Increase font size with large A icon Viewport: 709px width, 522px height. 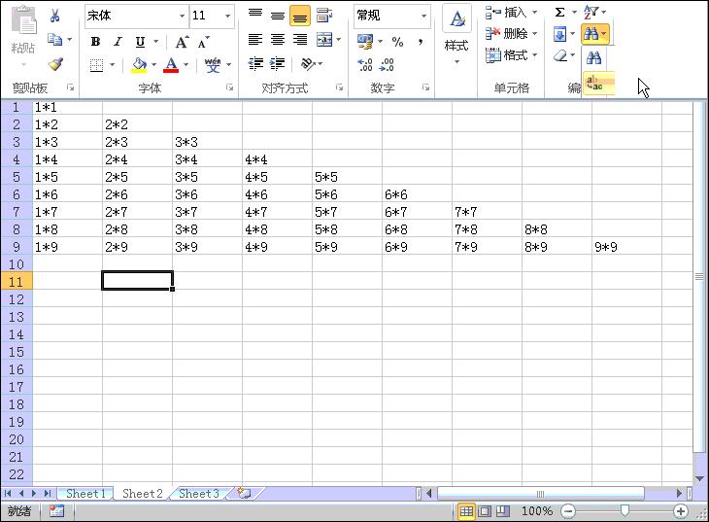click(x=182, y=42)
